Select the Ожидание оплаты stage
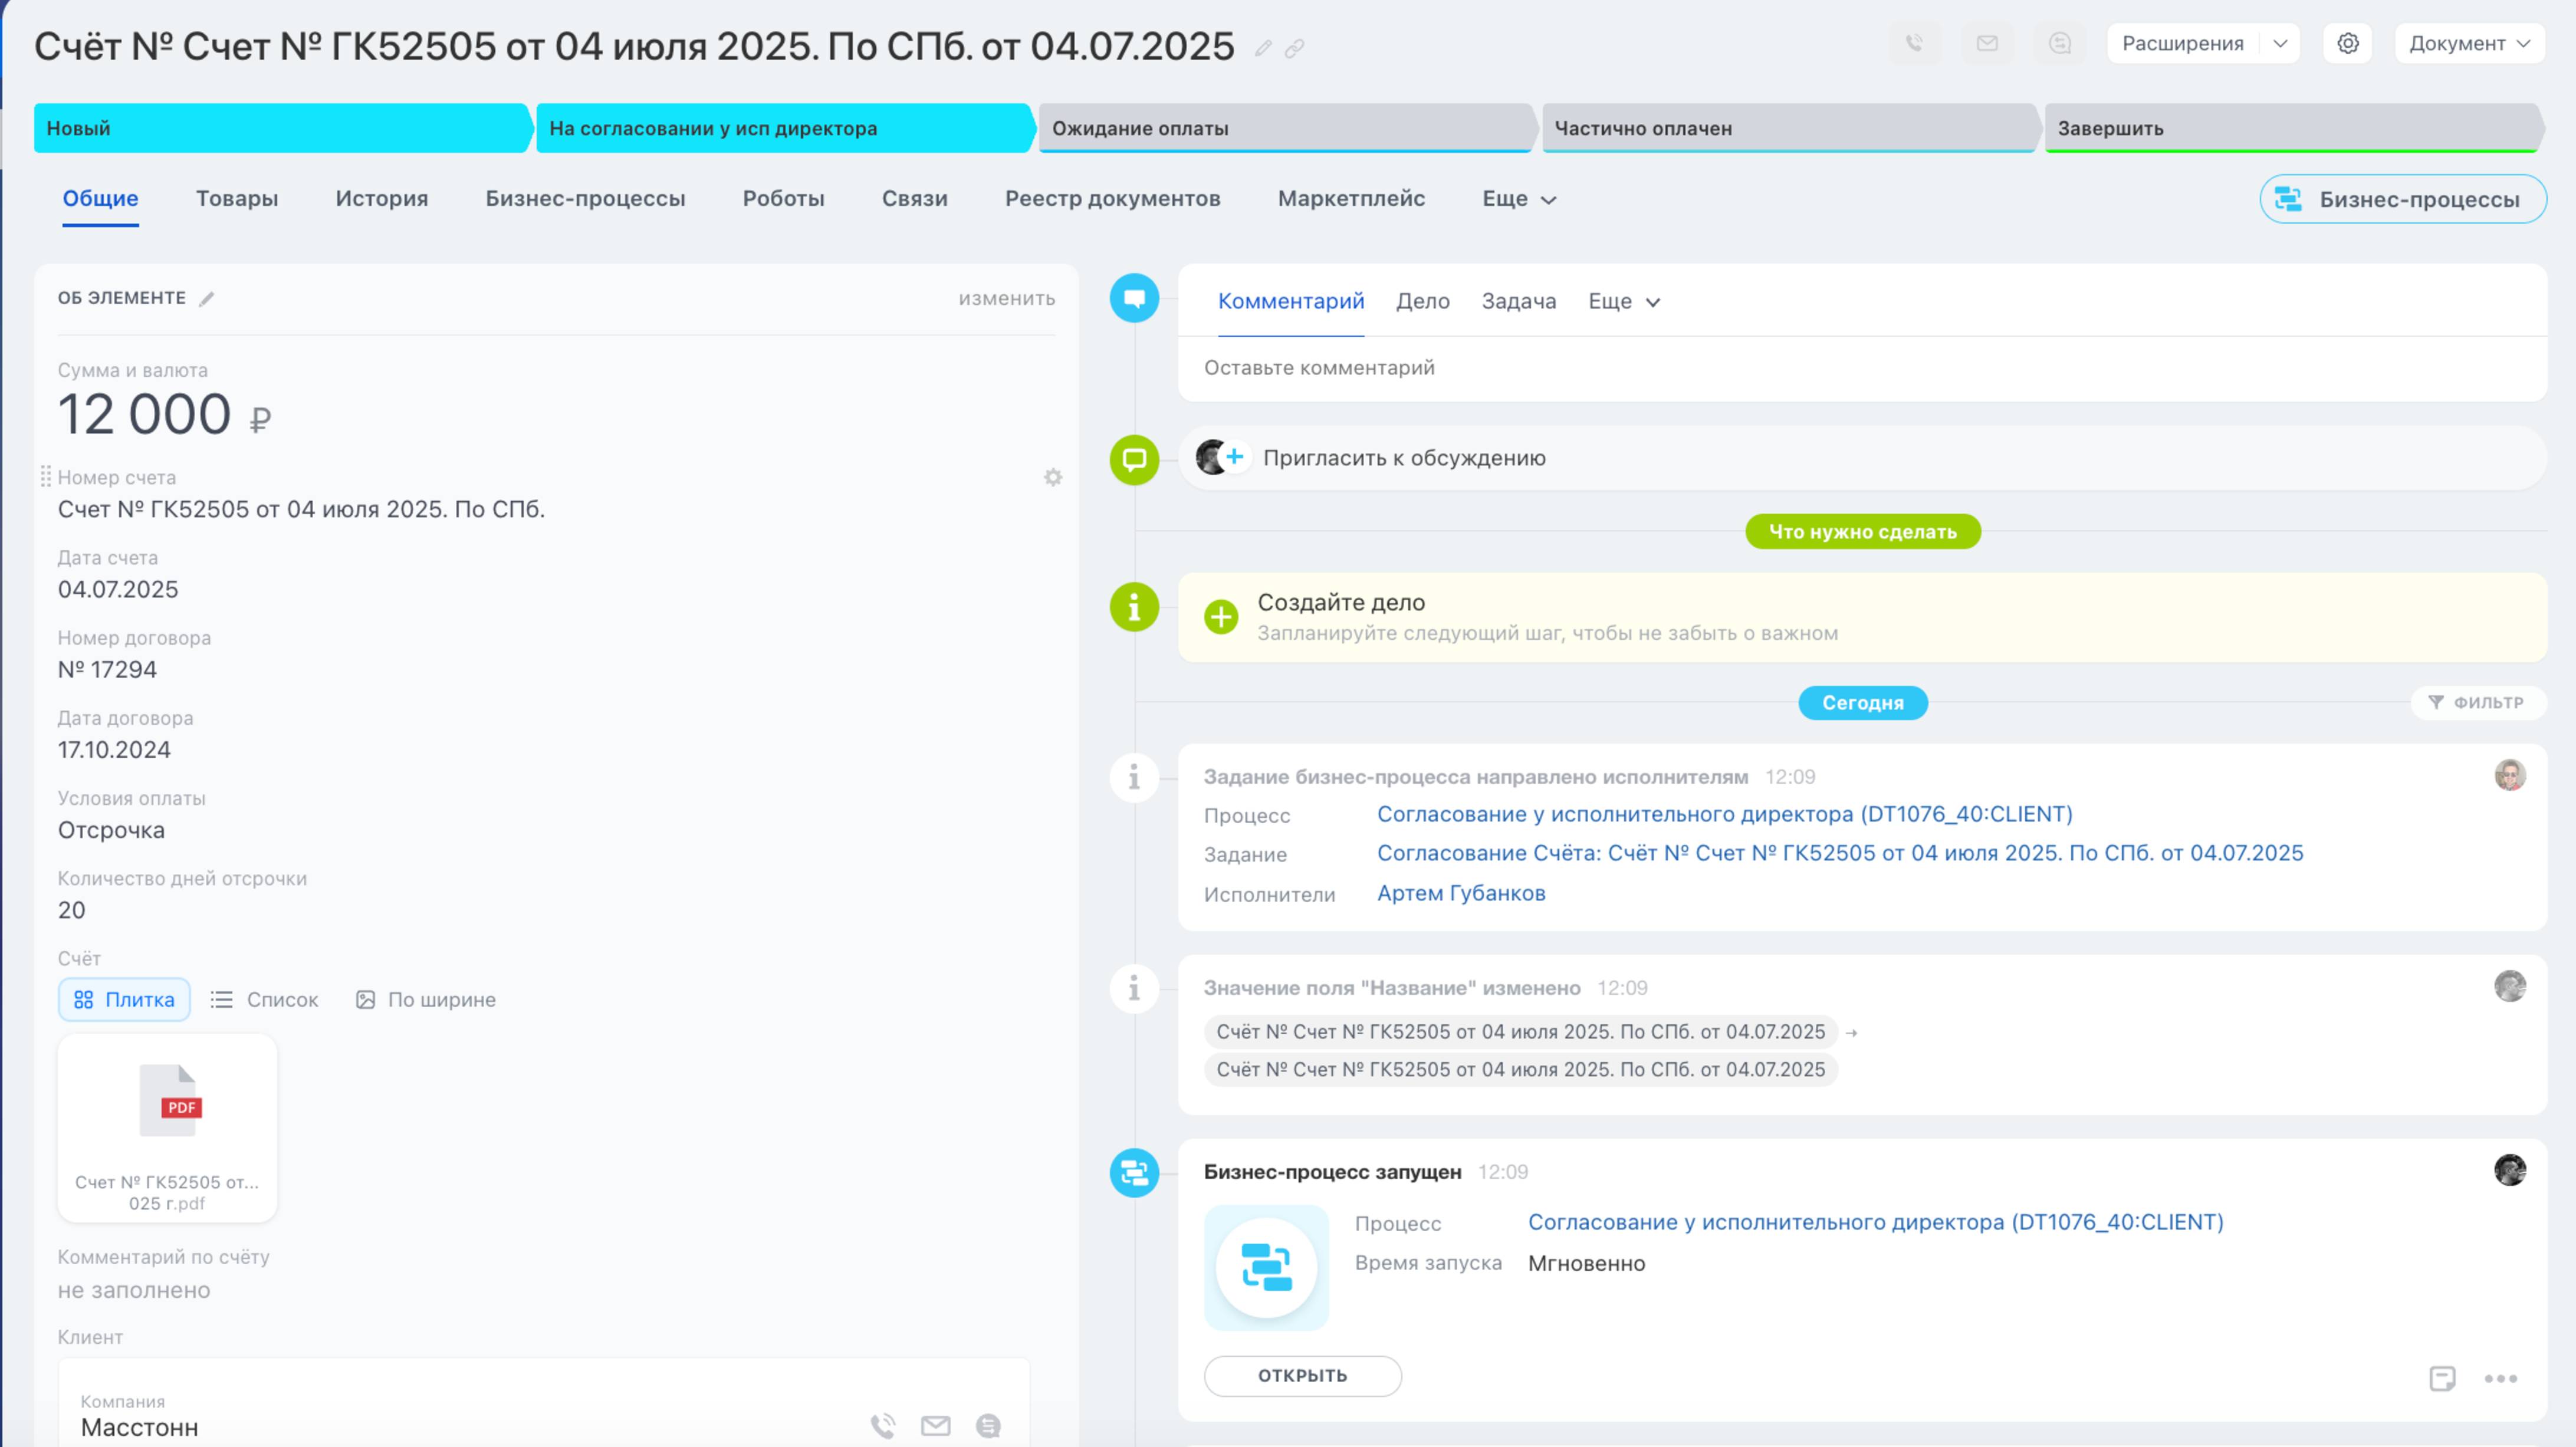Screen dimensions: 2576x1447 (1284, 128)
